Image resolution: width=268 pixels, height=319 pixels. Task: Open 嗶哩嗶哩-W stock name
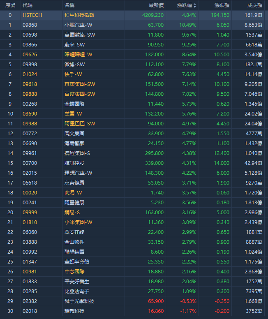coord(79,55)
